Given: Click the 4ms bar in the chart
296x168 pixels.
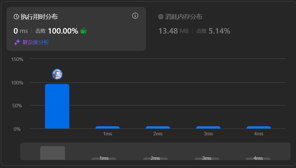Looking at the screenshot, I should 259,127.
